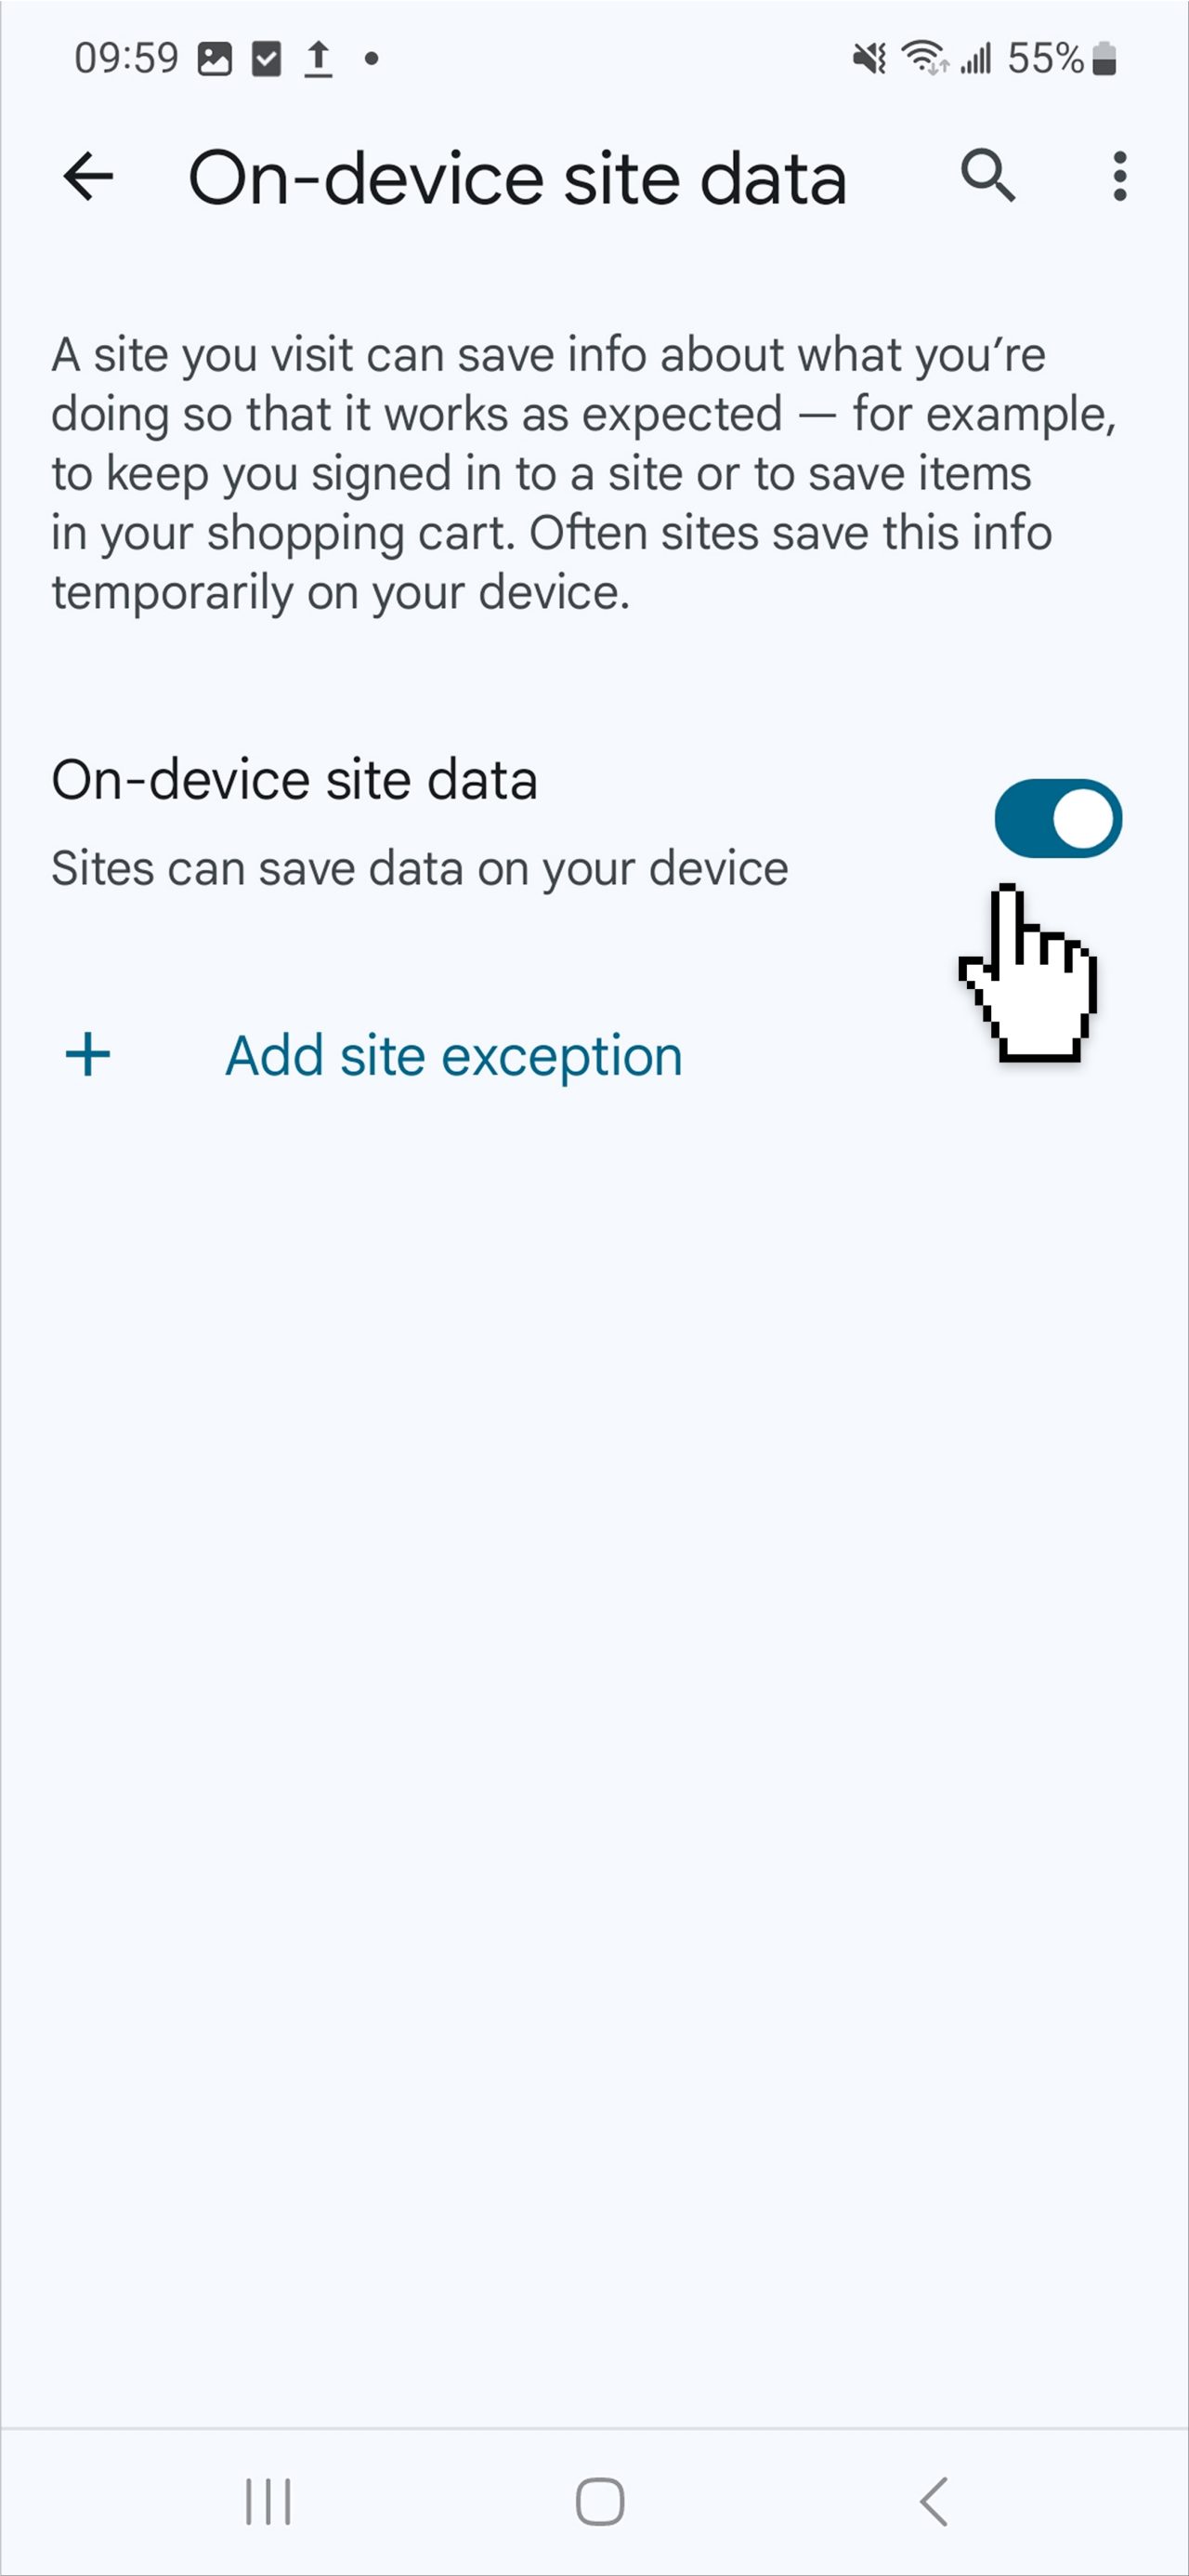Add site exception link

click(453, 1056)
